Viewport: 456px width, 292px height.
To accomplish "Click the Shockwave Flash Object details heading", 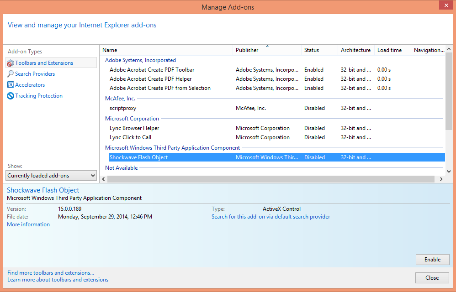I will 43,190.
